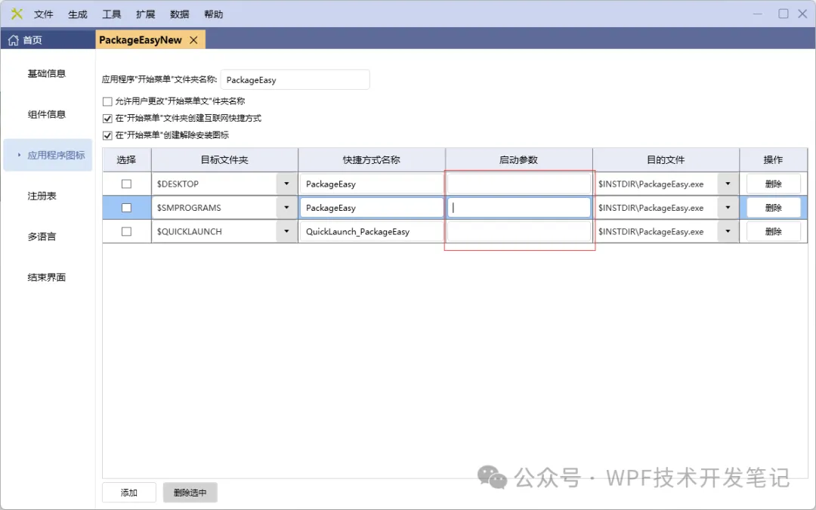
Task: Click 启动参数 field in $SMPROGRAMS row
Action: pos(519,208)
